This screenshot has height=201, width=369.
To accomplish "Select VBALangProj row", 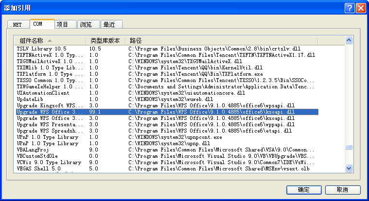I will tap(167, 150).
